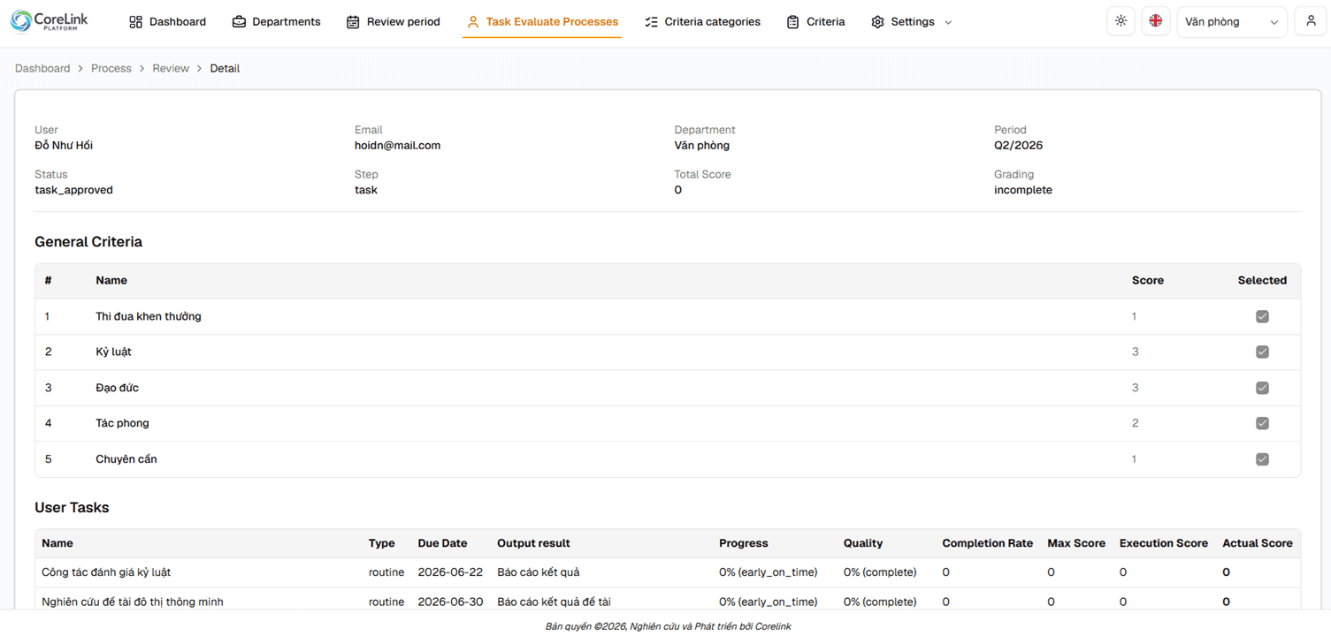Click the Review period calendar icon
1331x636 pixels.
click(x=353, y=22)
